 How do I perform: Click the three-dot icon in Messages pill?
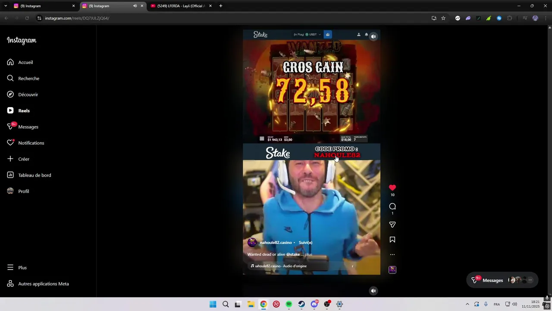coord(530,280)
